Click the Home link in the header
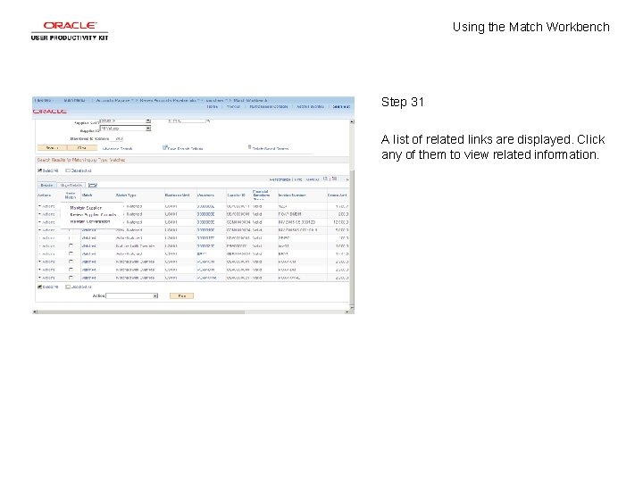643x482 pixels. tap(213, 106)
